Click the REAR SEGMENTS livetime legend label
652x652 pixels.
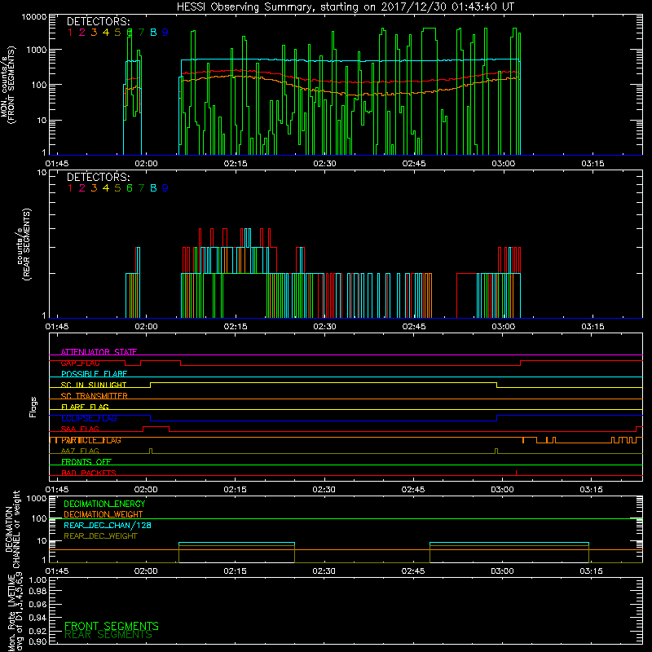(108, 635)
